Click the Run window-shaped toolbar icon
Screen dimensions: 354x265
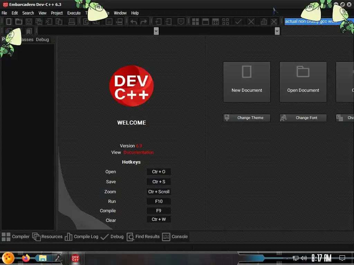pos(205,22)
